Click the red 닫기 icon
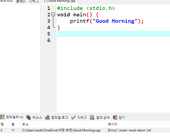The image size is (170, 137). tap(115, 117)
